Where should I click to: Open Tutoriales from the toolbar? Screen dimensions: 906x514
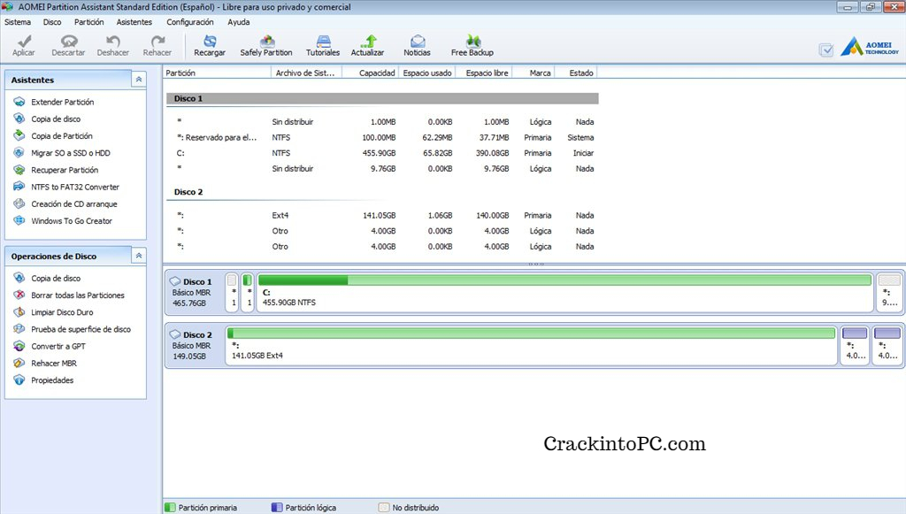click(323, 45)
